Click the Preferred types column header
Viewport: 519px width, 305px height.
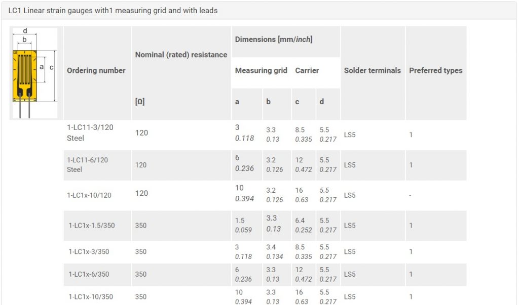click(x=436, y=70)
